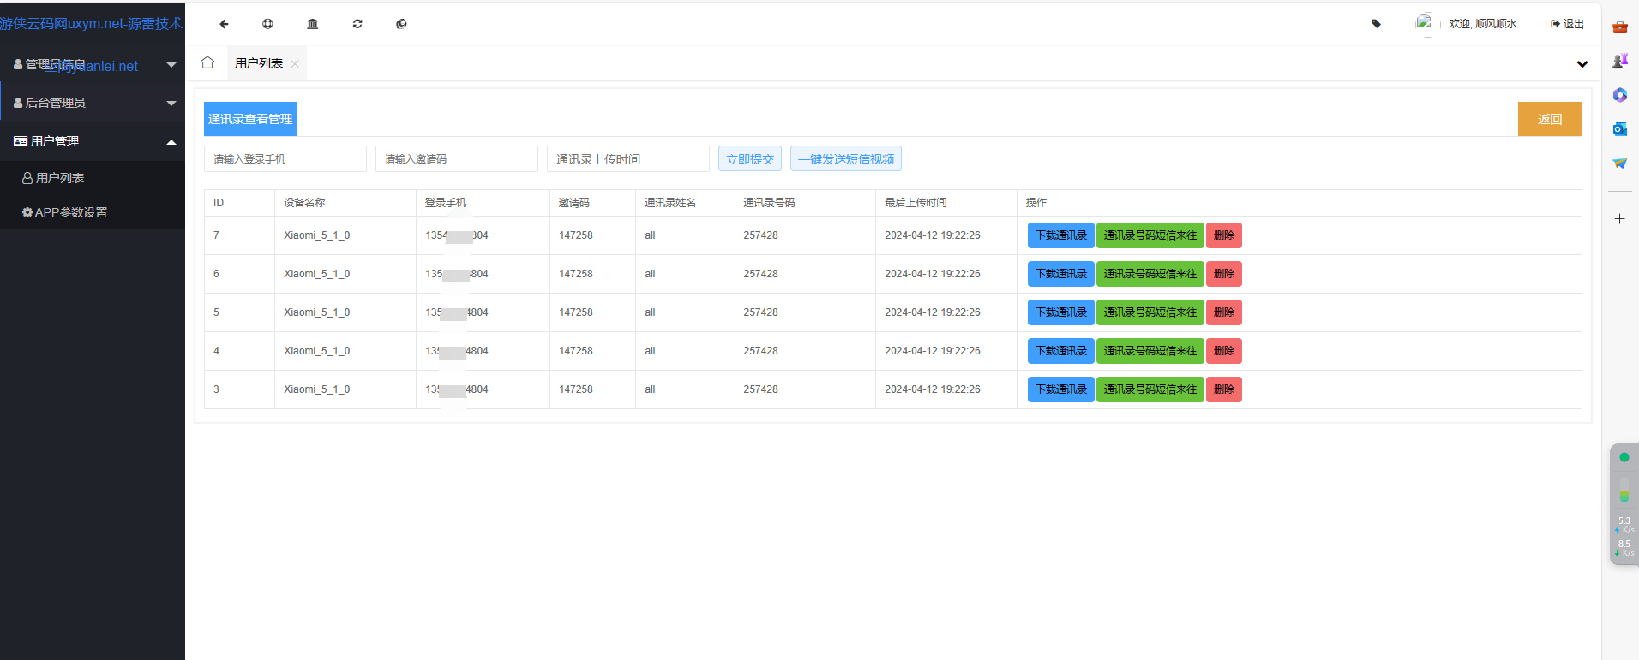The width and height of the screenshot is (1639, 660).
Task: Click the 通讯录号码 column header
Action: (x=769, y=203)
